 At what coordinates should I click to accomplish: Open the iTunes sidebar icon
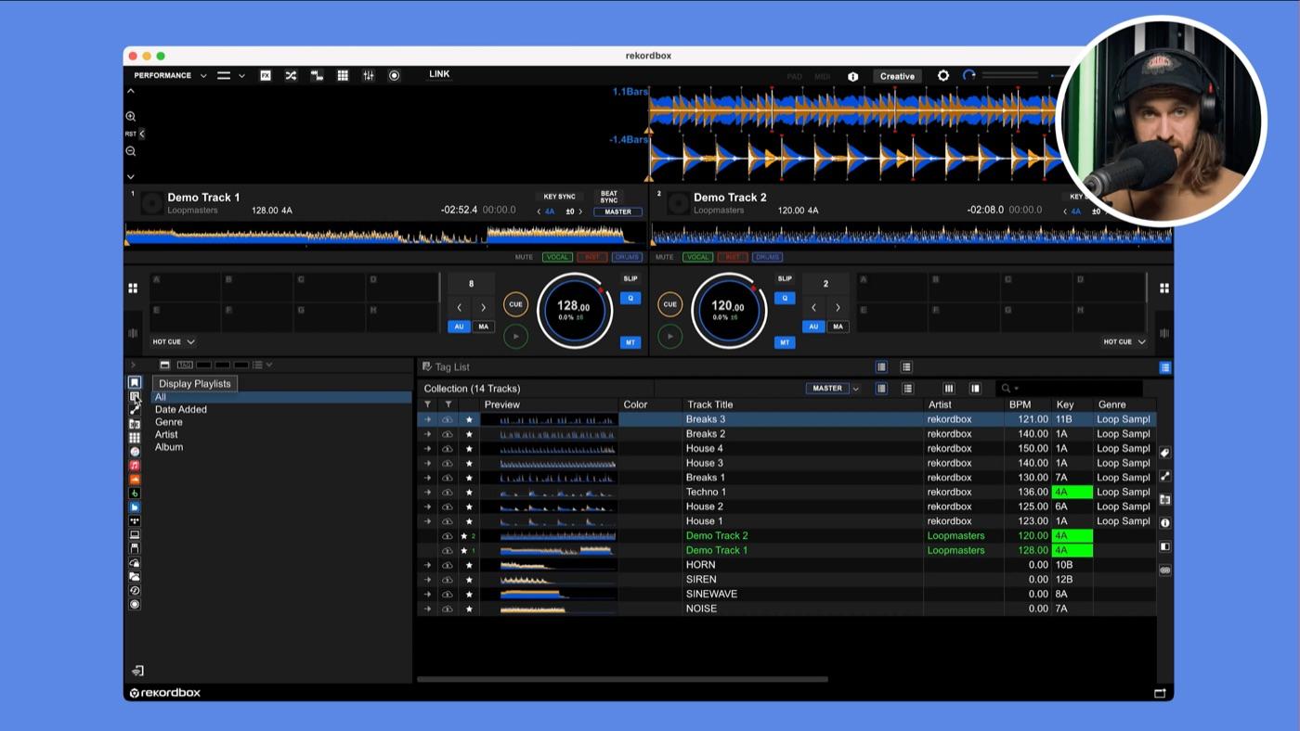coord(135,452)
